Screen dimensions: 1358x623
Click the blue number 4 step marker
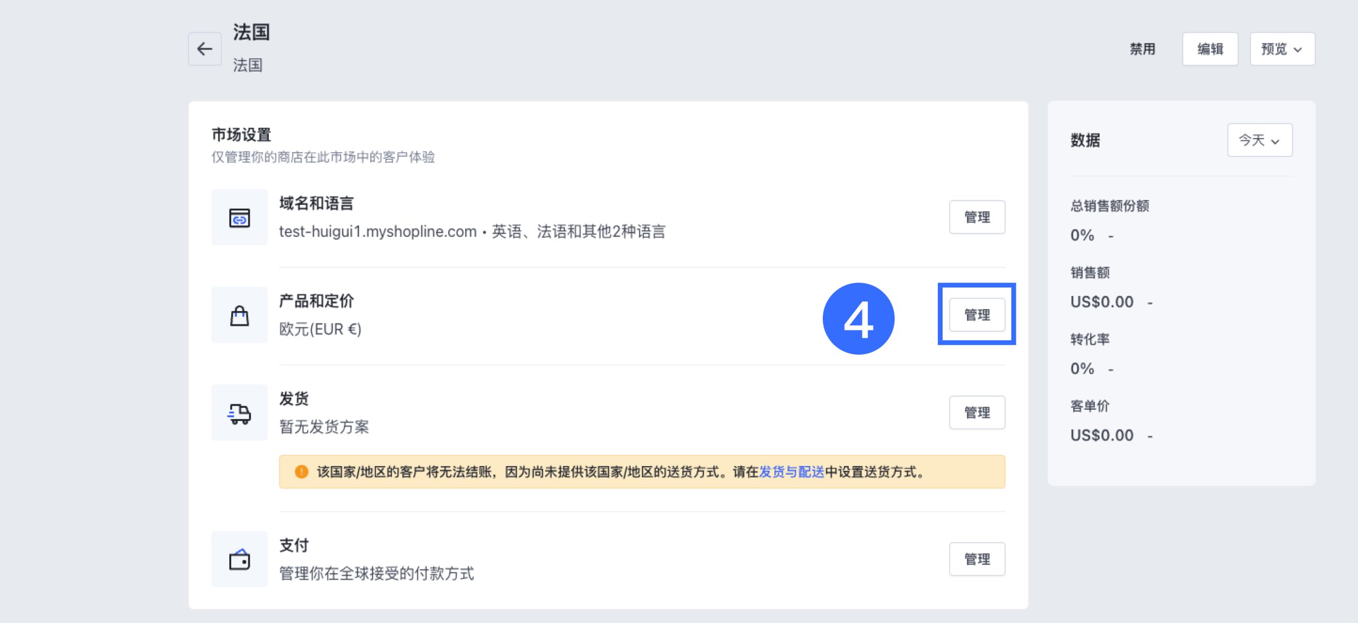click(858, 319)
